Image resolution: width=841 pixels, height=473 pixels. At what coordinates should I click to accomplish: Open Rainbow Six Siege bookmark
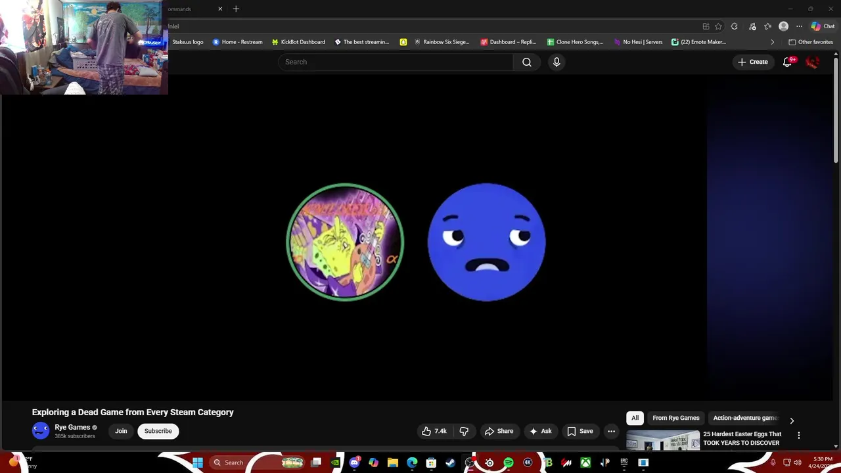click(442, 42)
